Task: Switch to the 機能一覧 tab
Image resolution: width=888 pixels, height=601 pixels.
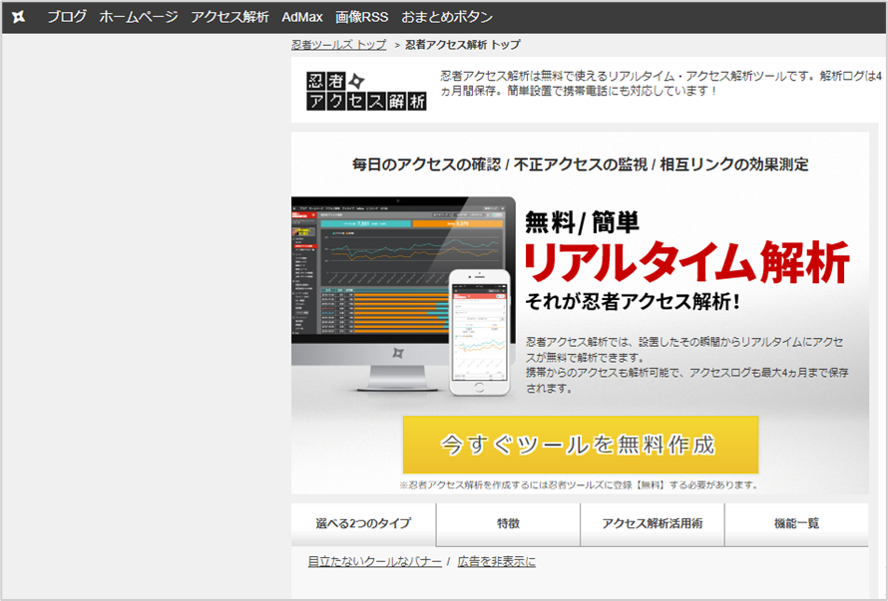Action: (x=797, y=524)
